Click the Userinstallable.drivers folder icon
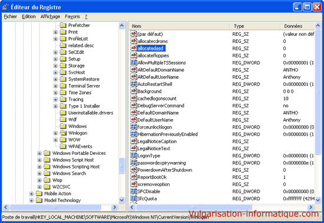 63,113
